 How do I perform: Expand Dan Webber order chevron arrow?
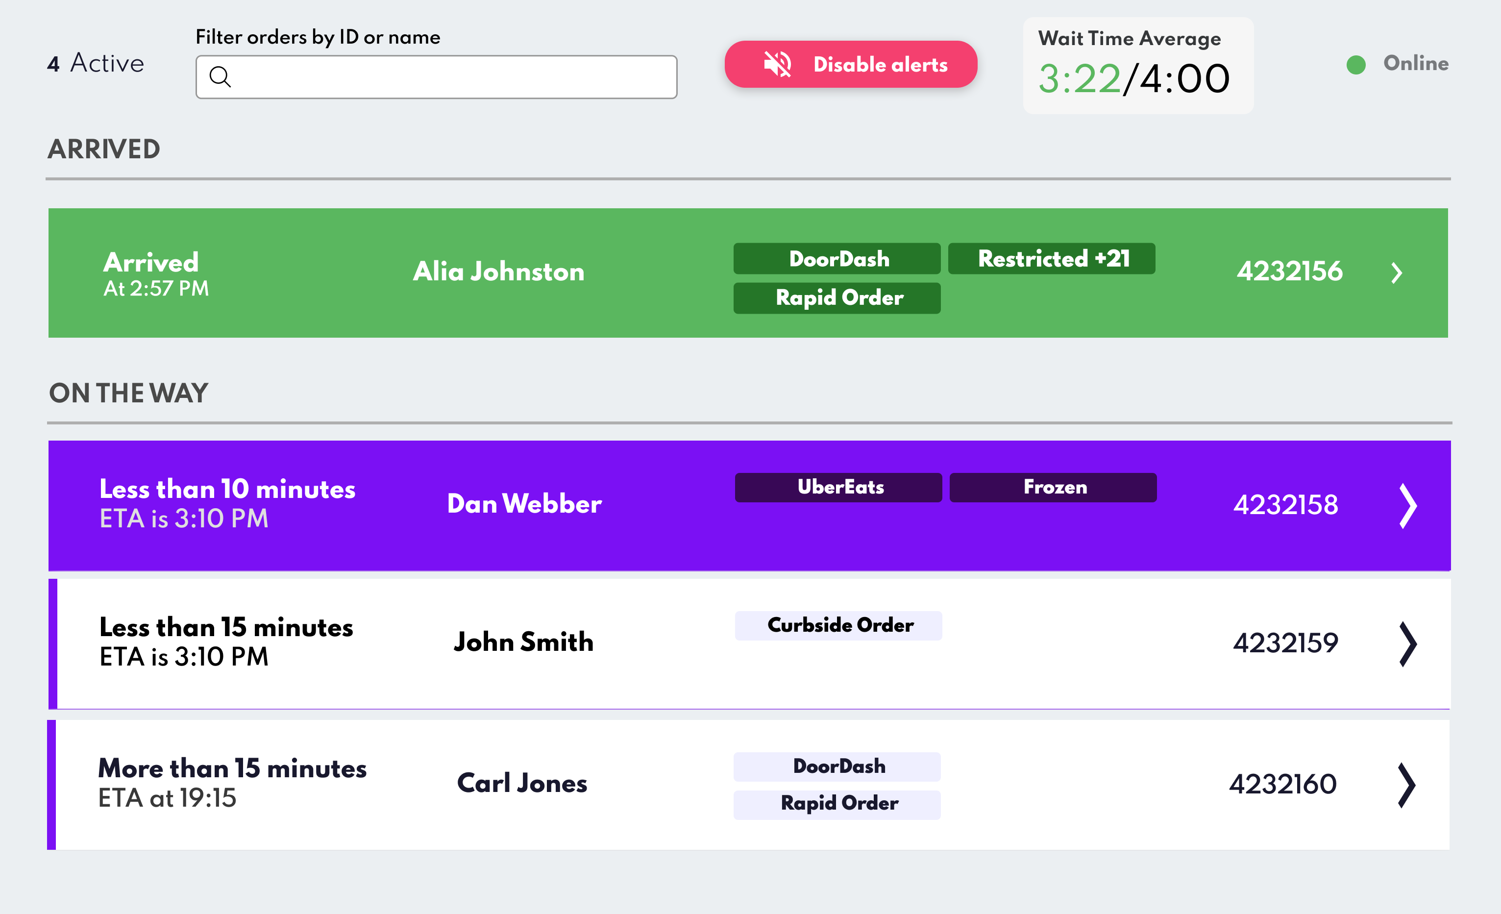[x=1407, y=506]
